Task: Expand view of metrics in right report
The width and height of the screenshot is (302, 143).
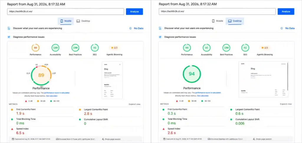Action: pos(286,104)
